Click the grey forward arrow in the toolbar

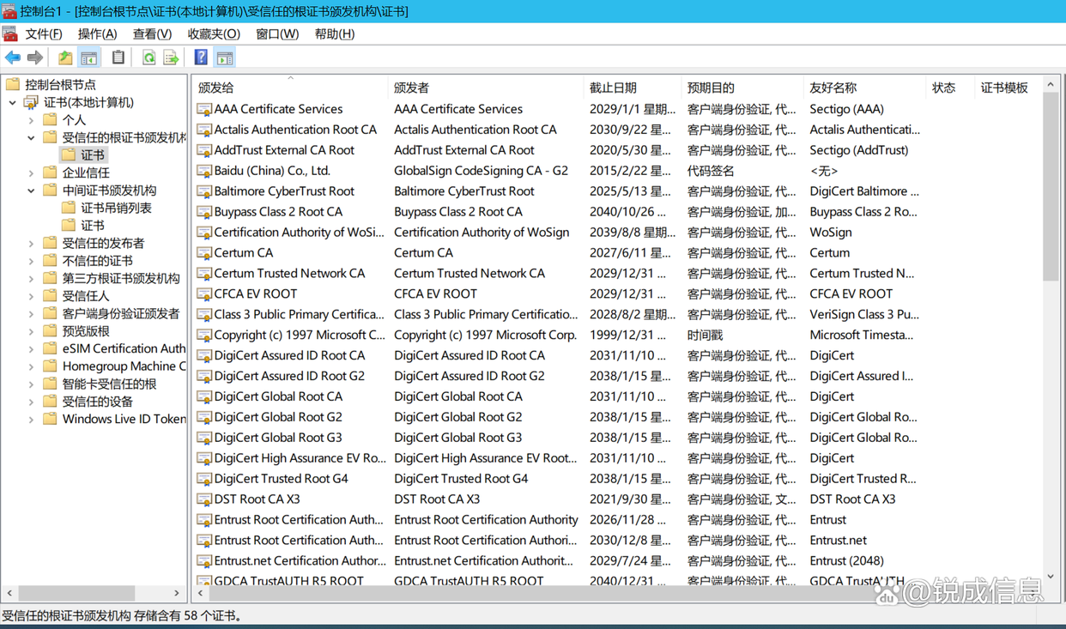tap(35, 57)
